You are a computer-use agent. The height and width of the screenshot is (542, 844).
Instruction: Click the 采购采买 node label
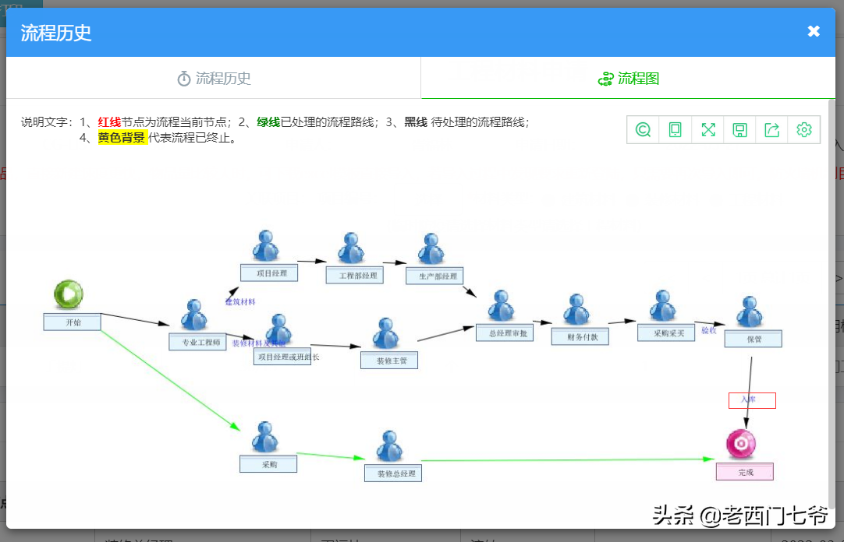pos(666,333)
